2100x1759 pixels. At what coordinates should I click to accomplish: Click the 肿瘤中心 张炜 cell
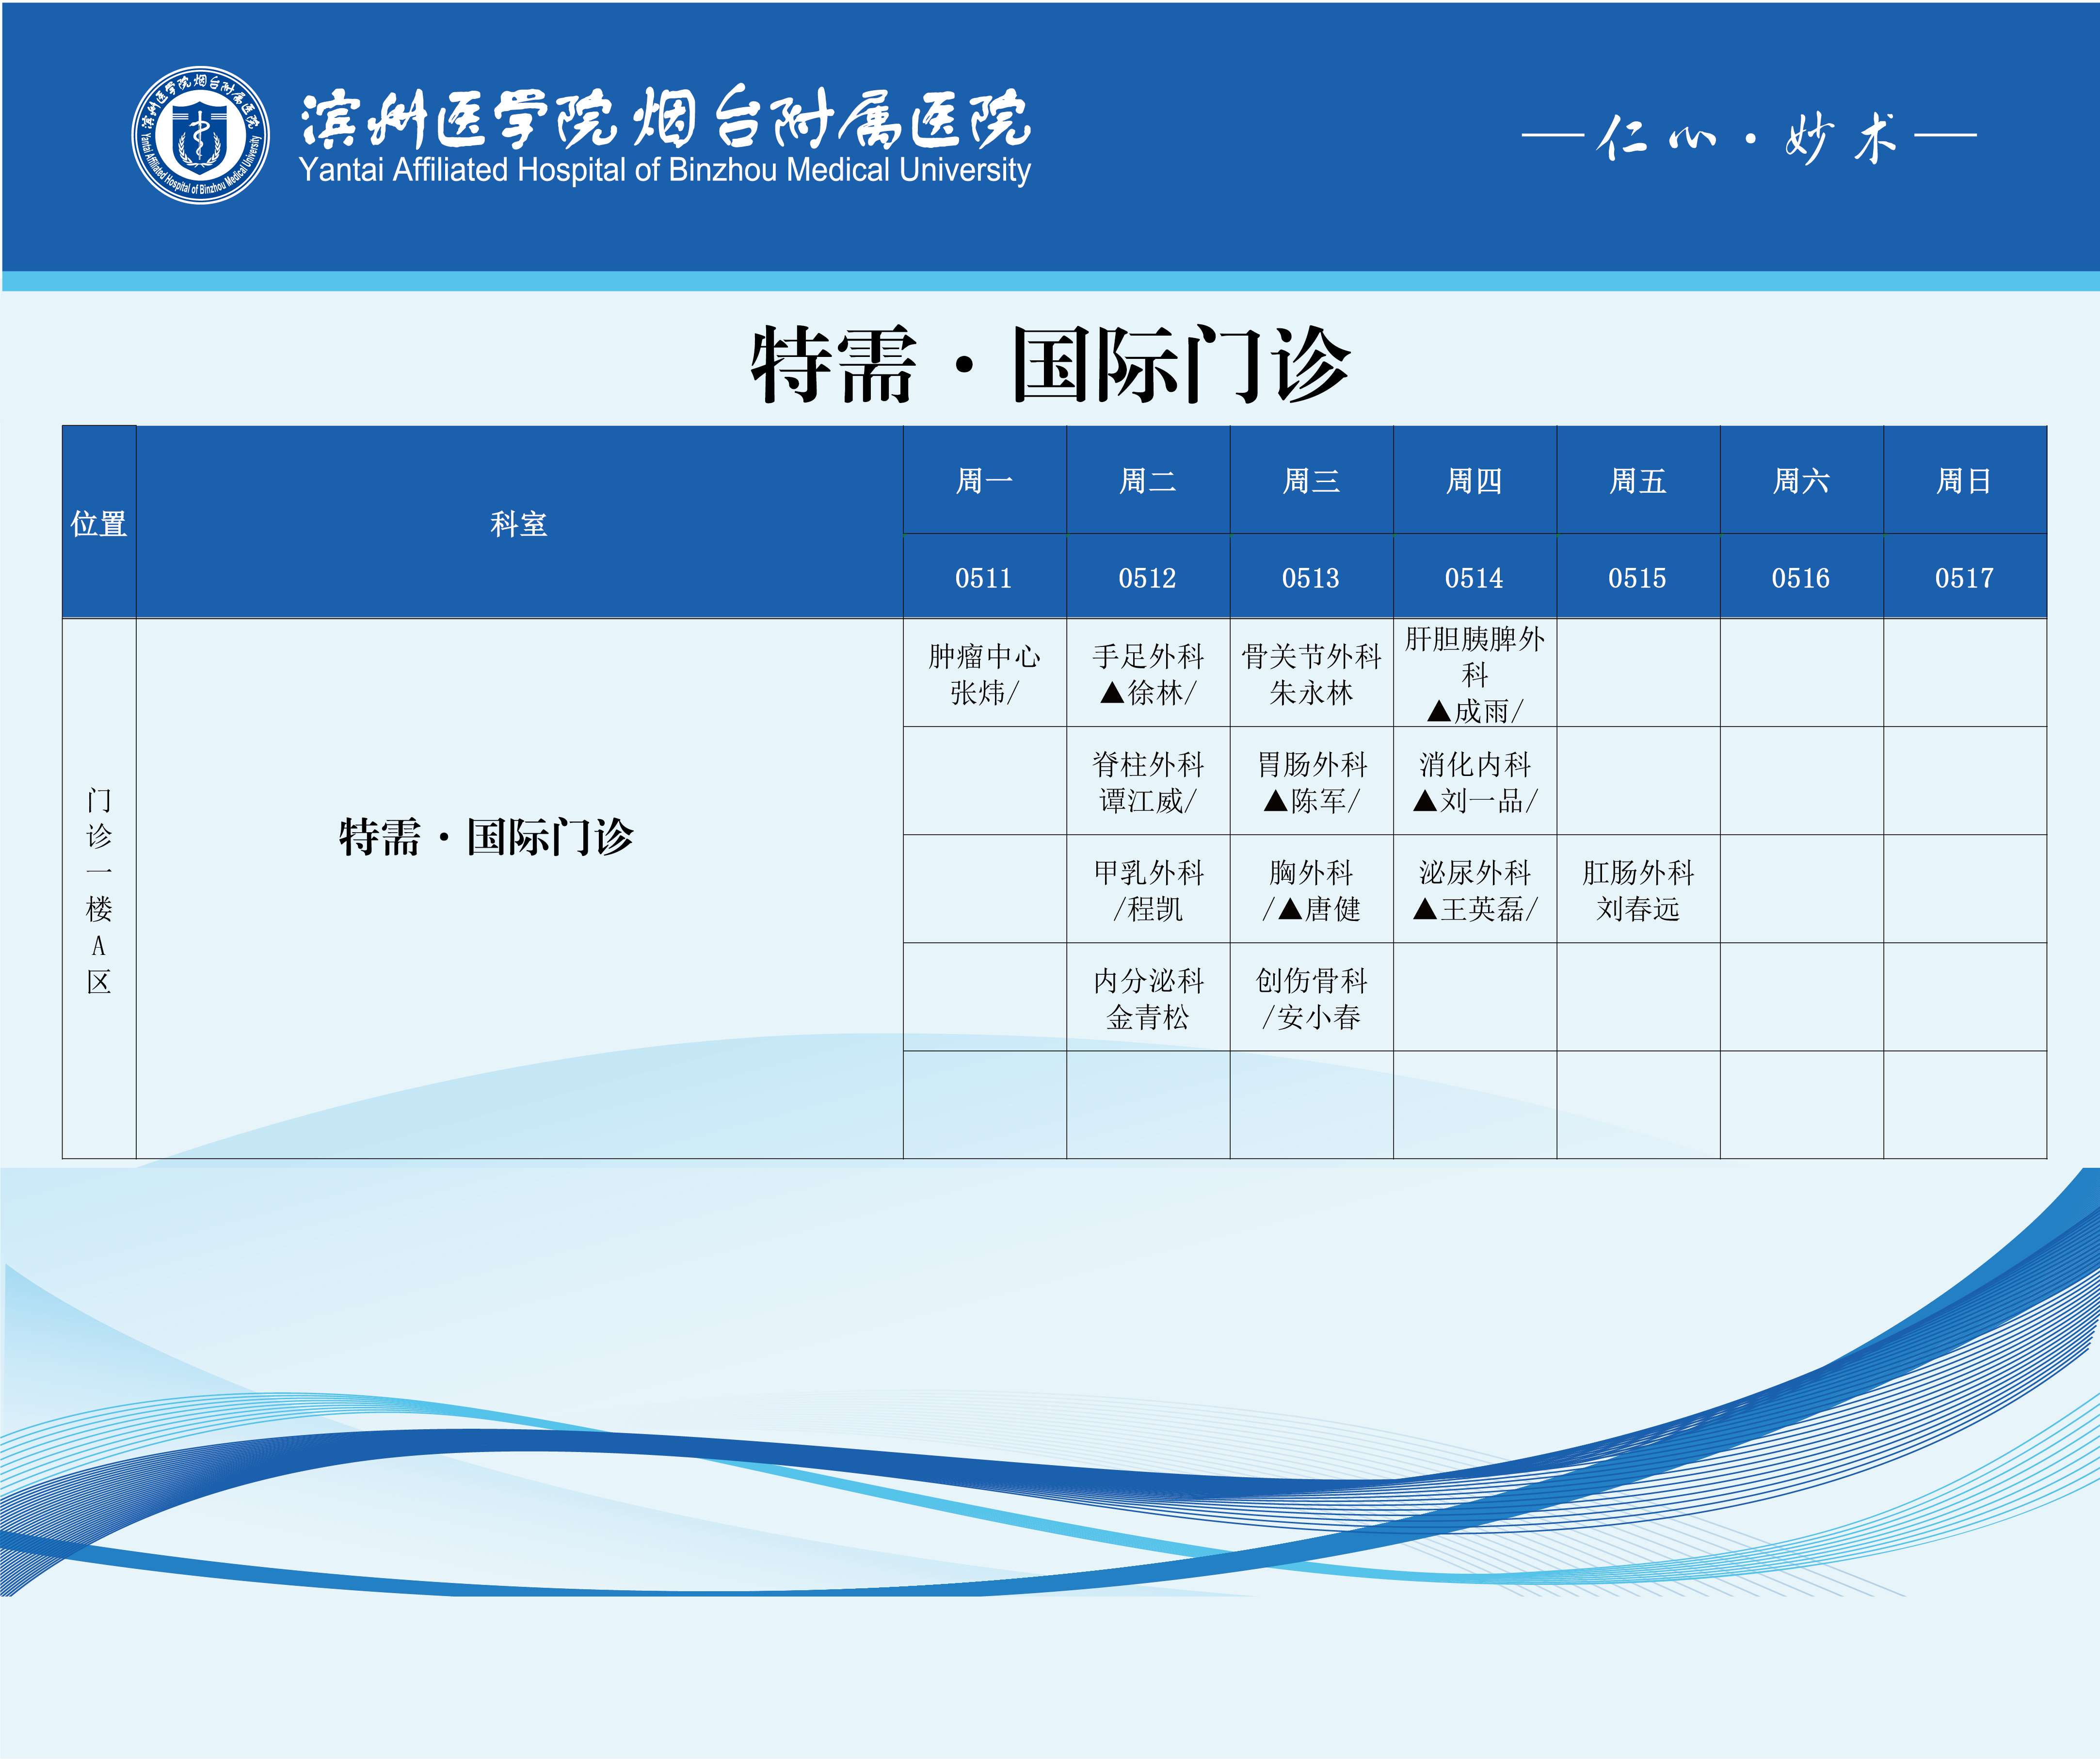click(984, 674)
